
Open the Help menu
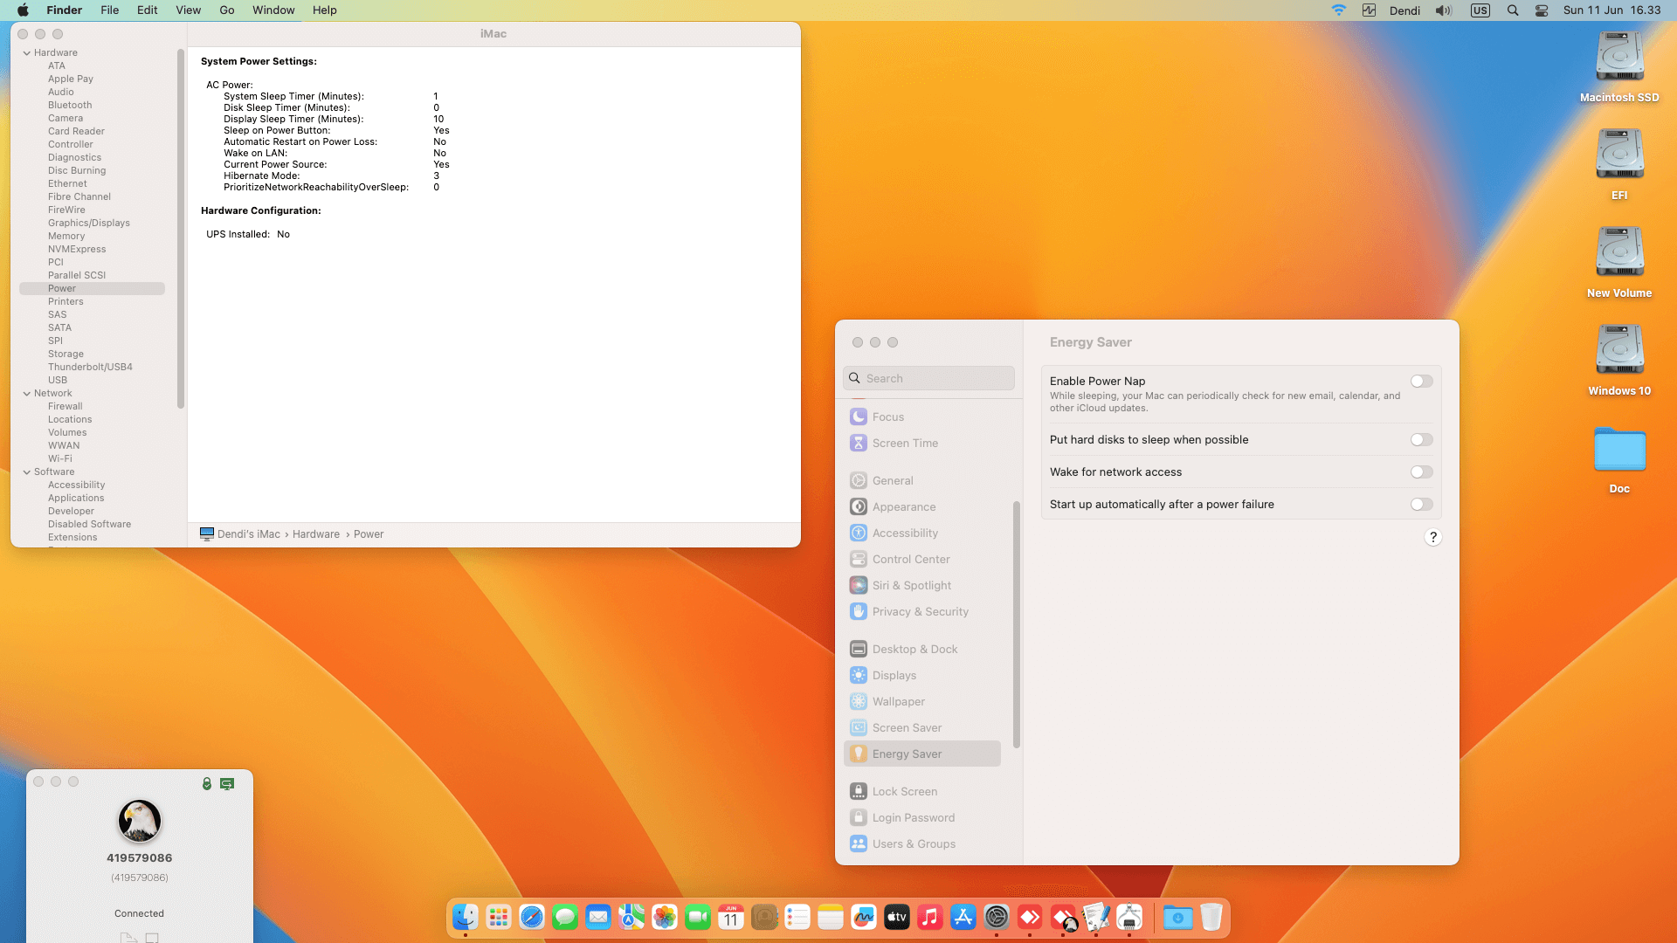coord(325,10)
